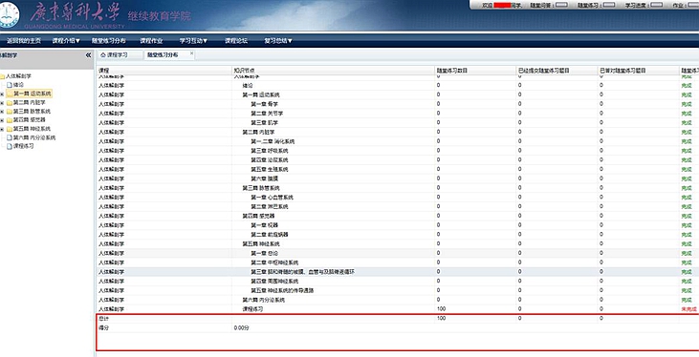Open 随堂练习分布 in the navigation bar

point(109,40)
